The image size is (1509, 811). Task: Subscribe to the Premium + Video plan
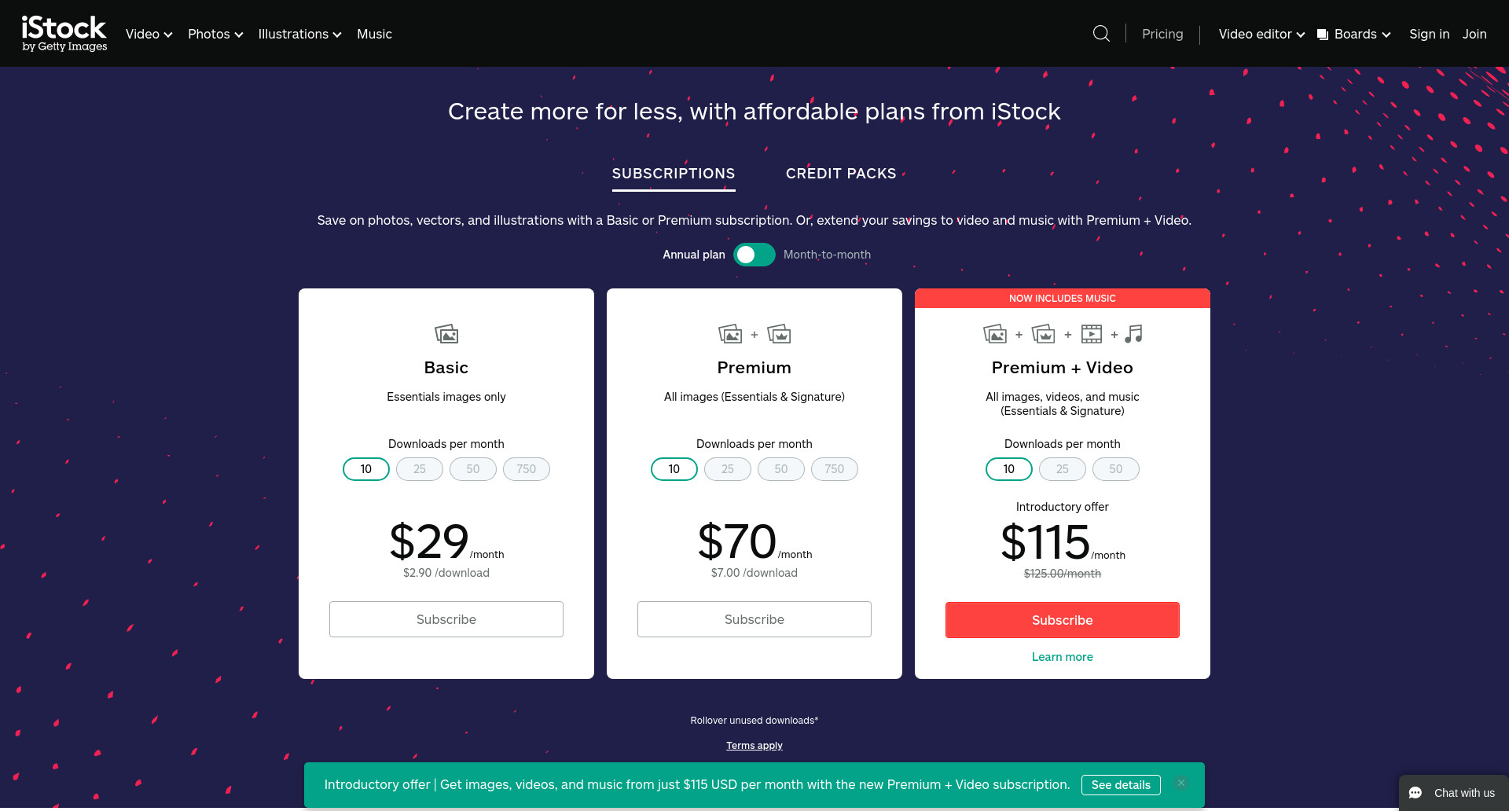tap(1063, 620)
